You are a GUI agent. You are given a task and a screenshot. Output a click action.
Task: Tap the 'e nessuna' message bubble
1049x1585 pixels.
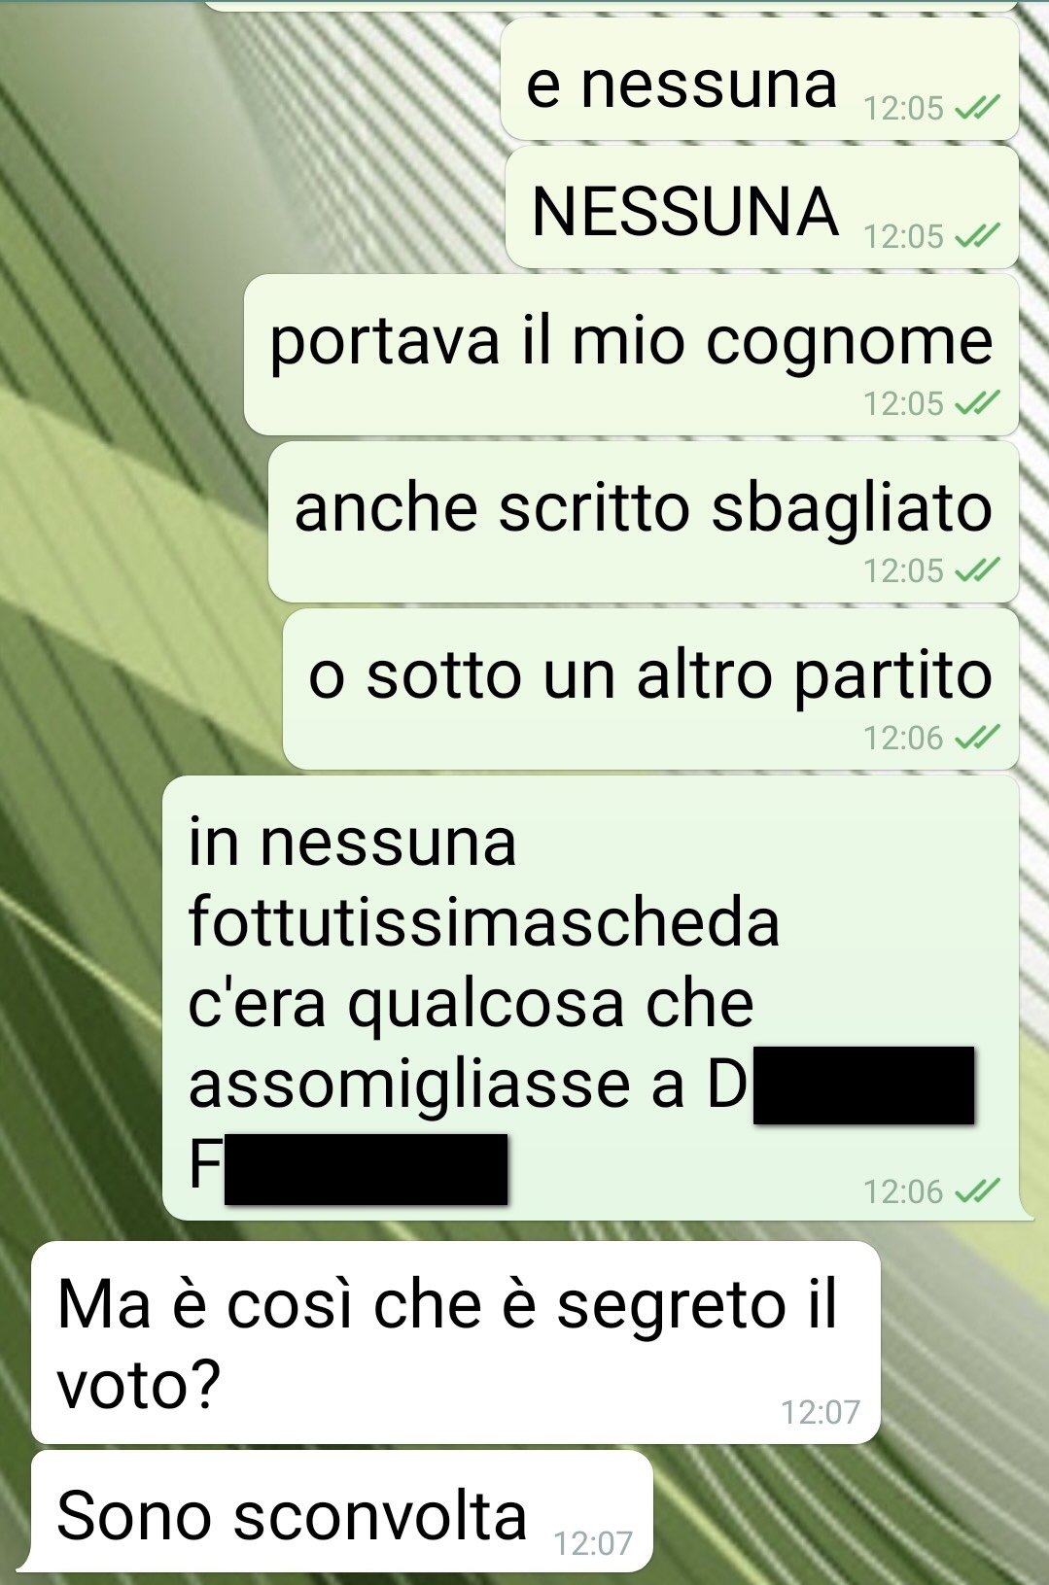tap(759, 79)
